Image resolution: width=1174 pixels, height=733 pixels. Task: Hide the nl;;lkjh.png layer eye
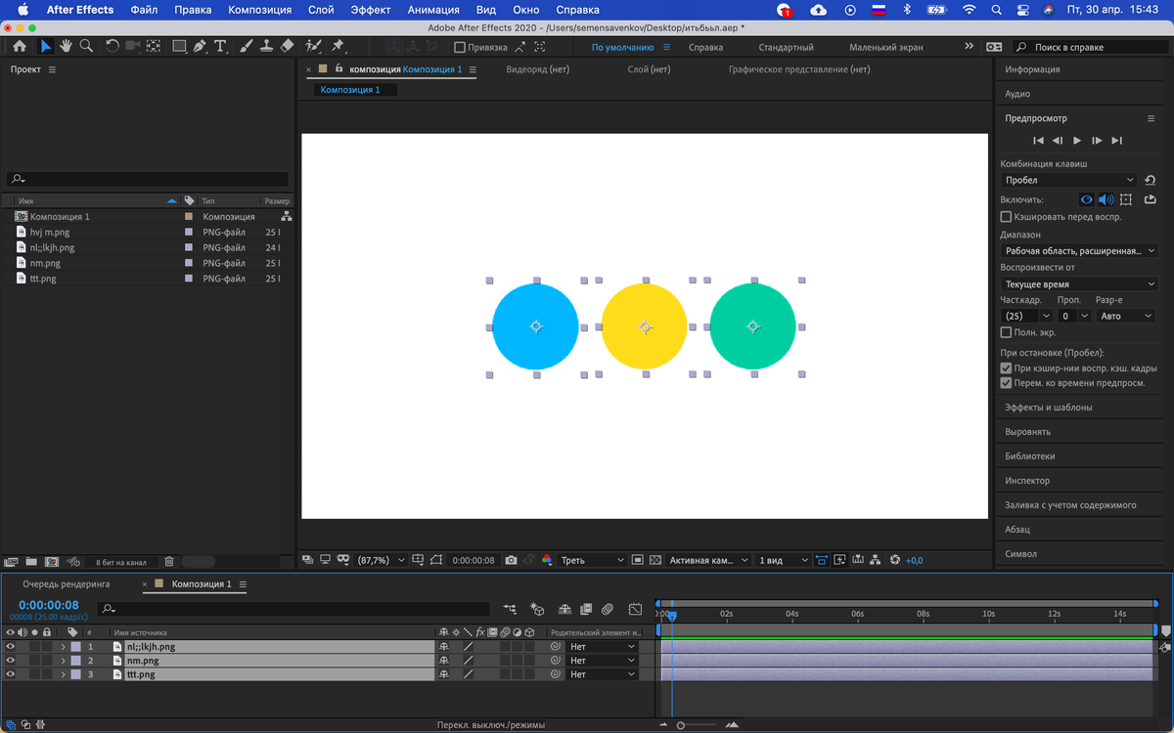point(11,647)
